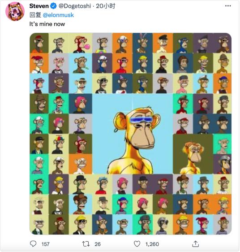Click the 1,260 likes count
This screenshot has width=240, height=252.
pyautogui.click(x=152, y=244)
